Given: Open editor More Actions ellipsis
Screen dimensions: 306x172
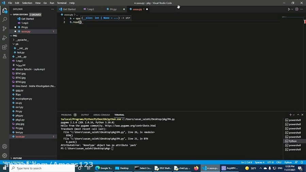Looking at the screenshot, I should [x=302, y=9].
